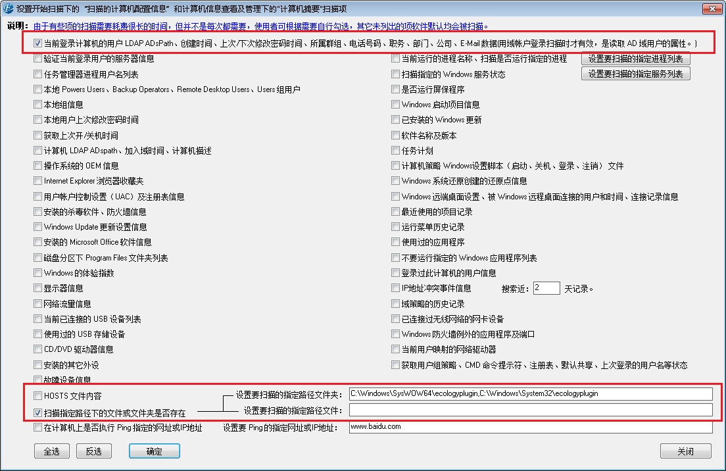
Task: Open 设置要扫描的指定进程列表 button
Action: (x=636, y=59)
